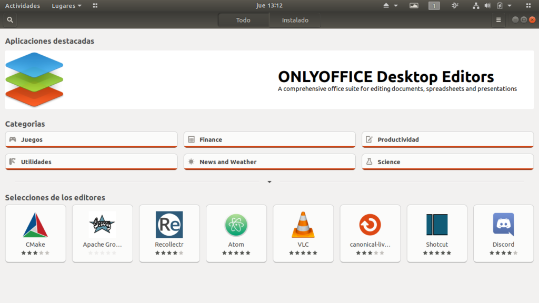This screenshot has width=539, height=303.
Task: Click the apps grid icon beside Lugares
Action: click(x=95, y=5)
